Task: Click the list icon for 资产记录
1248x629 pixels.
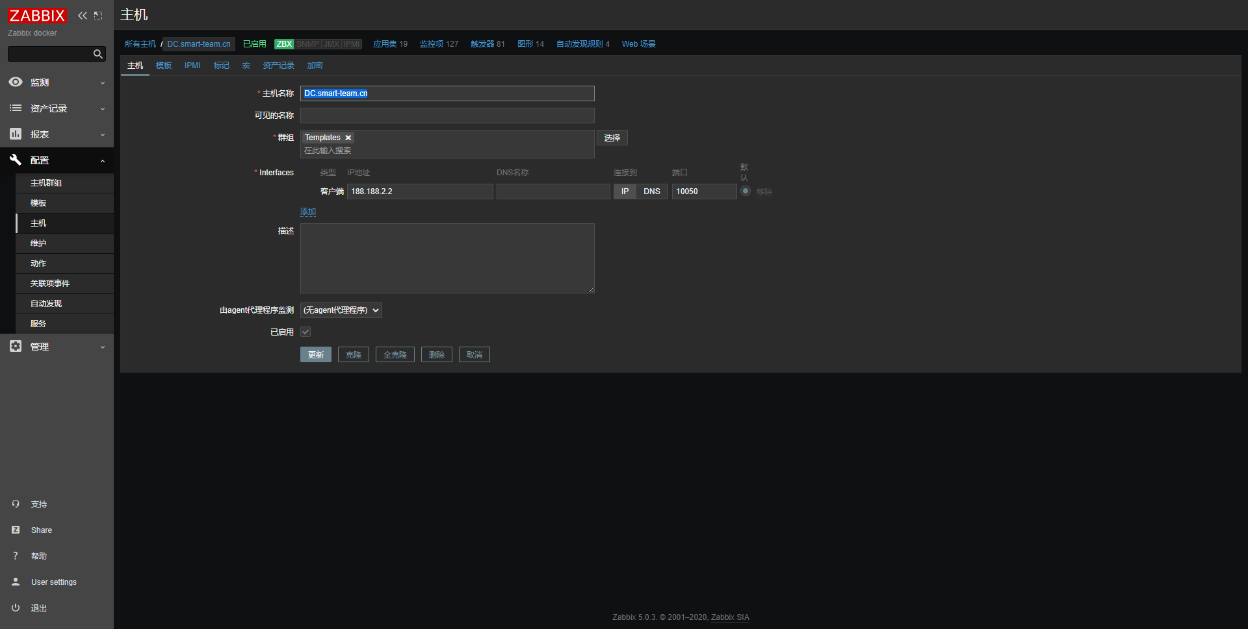Action: click(x=16, y=108)
